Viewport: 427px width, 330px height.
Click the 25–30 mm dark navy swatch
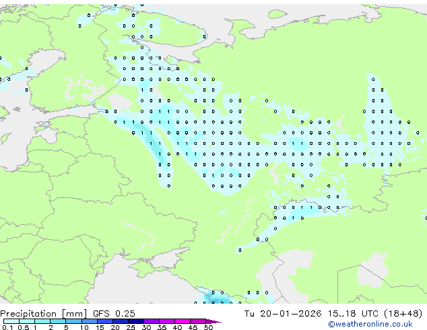(135, 321)
